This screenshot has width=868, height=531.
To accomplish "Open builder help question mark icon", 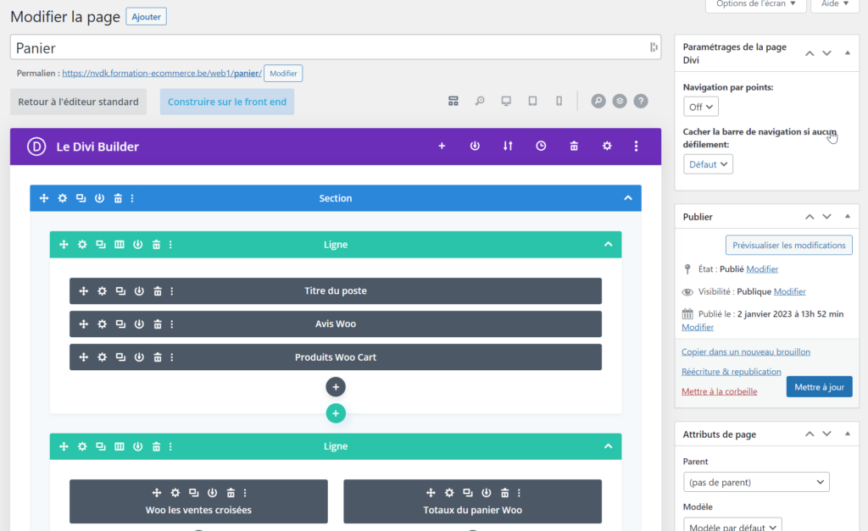I will click(641, 102).
